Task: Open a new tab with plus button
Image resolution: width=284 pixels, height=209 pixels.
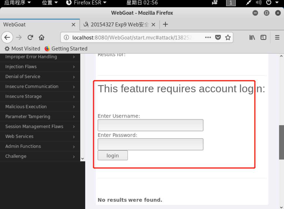Action: click(165, 24)
